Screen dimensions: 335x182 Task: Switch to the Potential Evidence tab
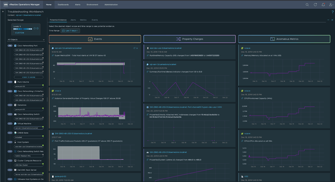coord(58,20)
